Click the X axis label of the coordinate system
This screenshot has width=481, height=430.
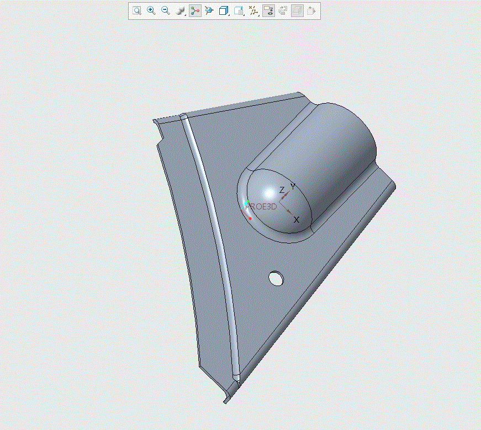297,219
